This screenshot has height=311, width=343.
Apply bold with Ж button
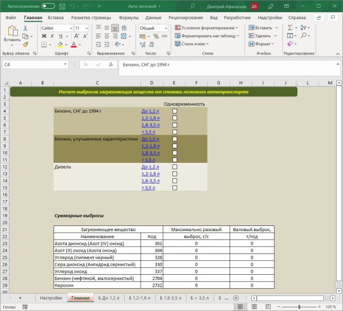point(44,36)
